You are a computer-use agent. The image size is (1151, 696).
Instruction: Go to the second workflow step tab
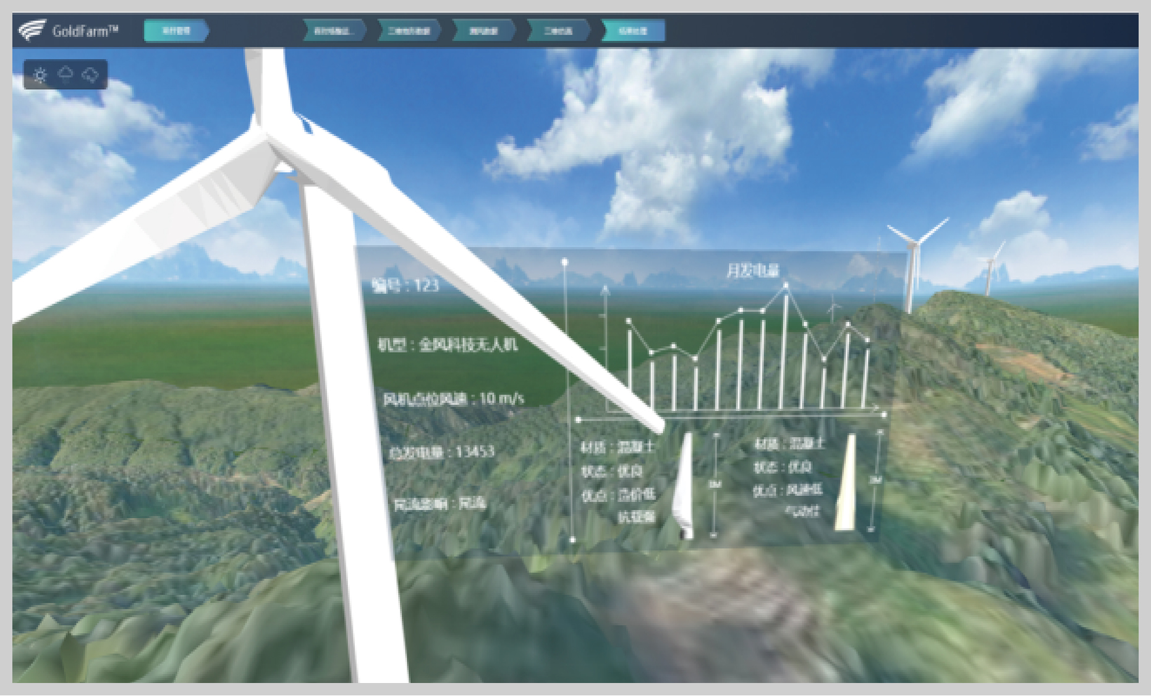pyautogui.click(x=408, y=31)
